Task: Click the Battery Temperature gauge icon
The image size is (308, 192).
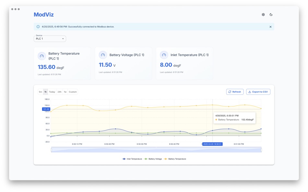Action: 42,56
